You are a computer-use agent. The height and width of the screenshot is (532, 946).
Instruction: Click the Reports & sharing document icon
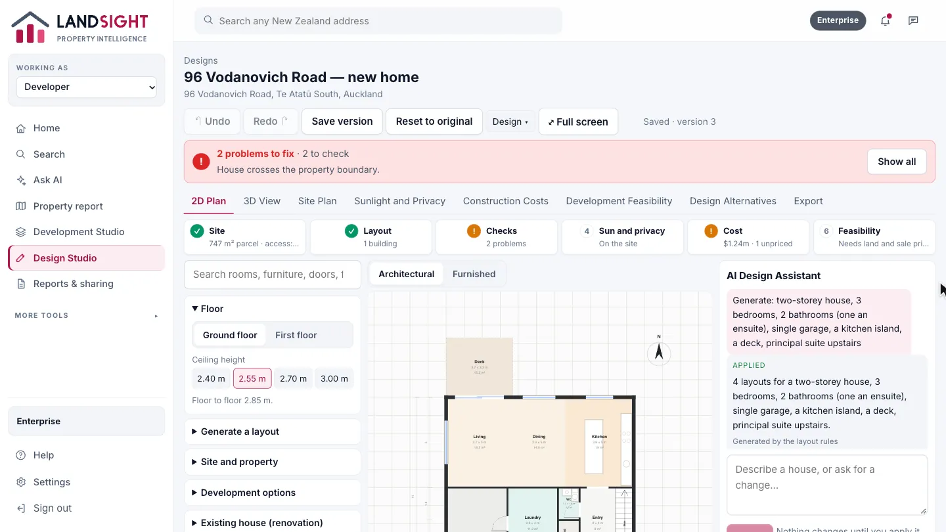21,284
